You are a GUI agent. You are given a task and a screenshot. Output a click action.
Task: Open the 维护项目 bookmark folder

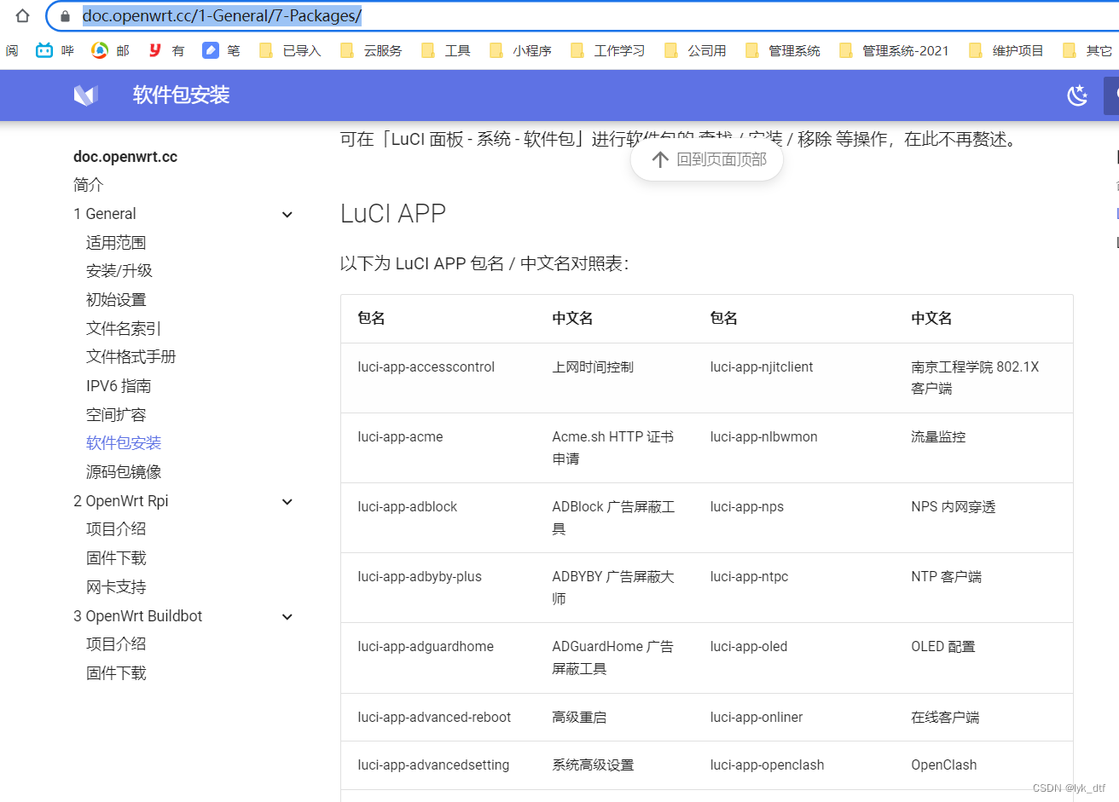[x=1007, y=50]
